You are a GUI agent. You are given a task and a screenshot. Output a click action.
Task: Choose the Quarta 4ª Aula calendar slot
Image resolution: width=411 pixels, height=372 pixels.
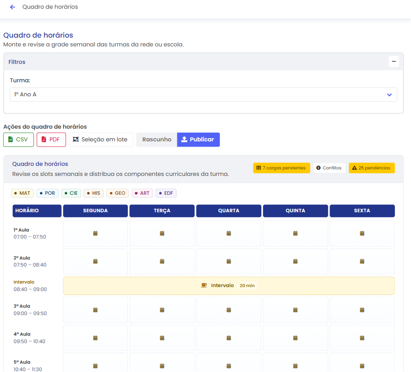[229, 338]
